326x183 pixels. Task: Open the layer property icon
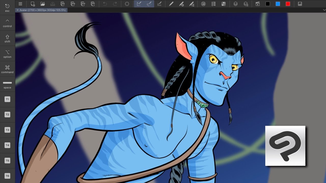pos(246,4)
